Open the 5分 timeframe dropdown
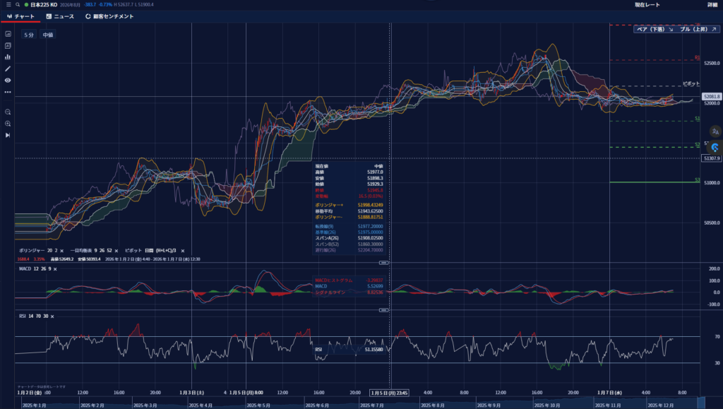The width and height of the screenshot is (723, 409). (28, 35)
